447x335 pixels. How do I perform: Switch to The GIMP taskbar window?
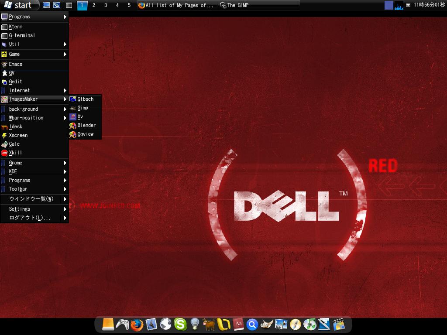(x=258, y=5)
